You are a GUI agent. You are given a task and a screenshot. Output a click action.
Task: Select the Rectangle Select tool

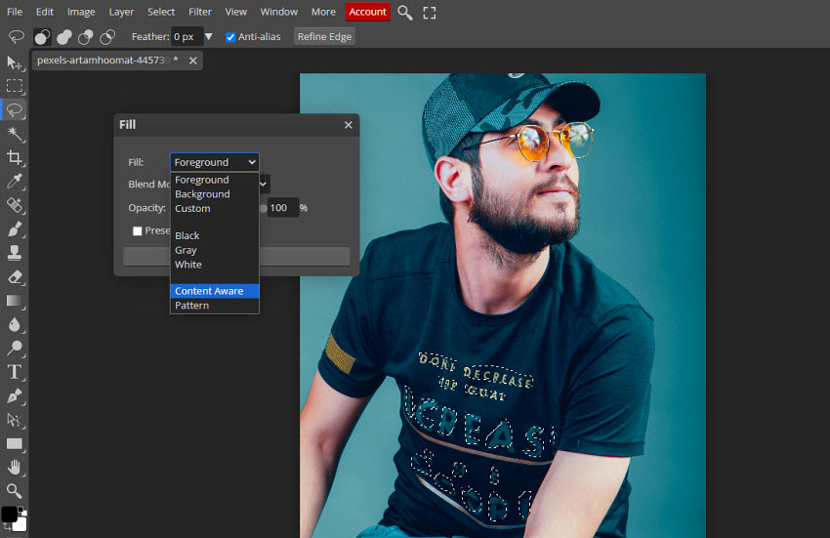[15, 86]
